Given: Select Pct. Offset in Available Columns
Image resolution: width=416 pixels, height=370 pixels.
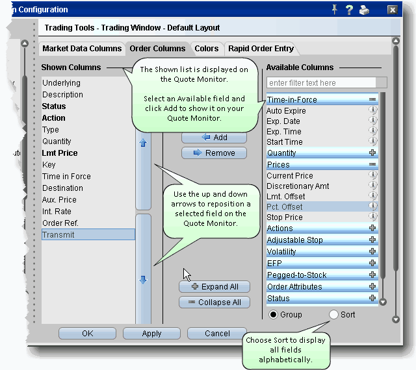Looking at the screenshot, I should 285,206.
